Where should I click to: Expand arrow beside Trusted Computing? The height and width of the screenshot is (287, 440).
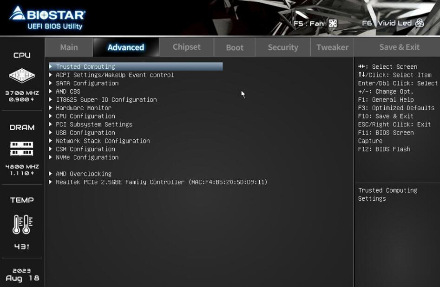tap(51, 66)
